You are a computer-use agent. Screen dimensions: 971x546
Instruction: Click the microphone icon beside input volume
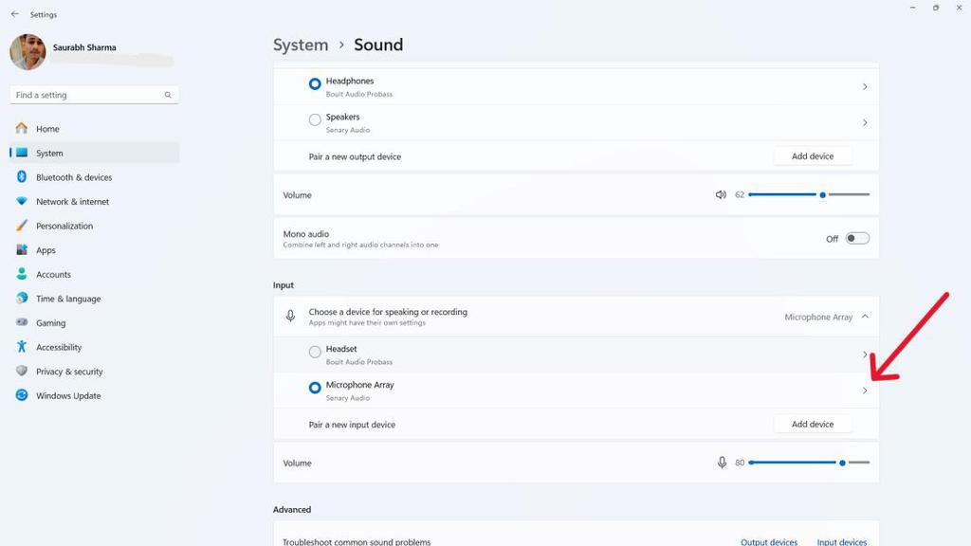point(722,463)
